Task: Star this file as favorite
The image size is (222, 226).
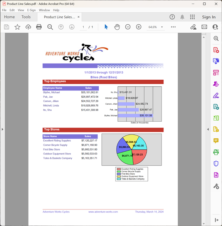Action: (17, 27)
